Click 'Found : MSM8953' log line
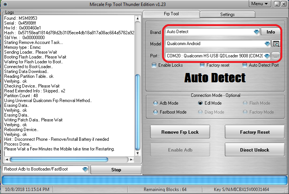Image resolution: width=289 pixels, height=194 pixels. [21, 18]
